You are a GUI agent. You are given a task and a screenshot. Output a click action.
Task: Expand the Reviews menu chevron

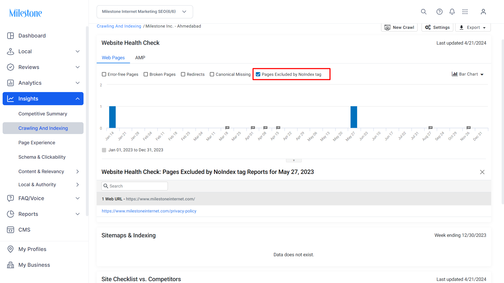[x=77, y=67]
